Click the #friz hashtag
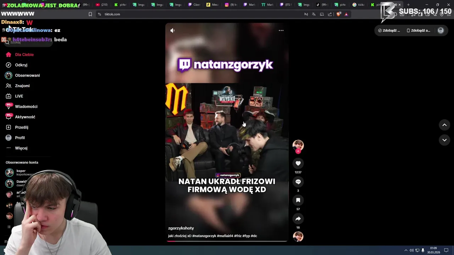 click(x=238, y=236)
